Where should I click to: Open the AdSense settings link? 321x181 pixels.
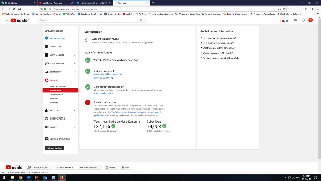pyautogui.click(x=103, y=78)
